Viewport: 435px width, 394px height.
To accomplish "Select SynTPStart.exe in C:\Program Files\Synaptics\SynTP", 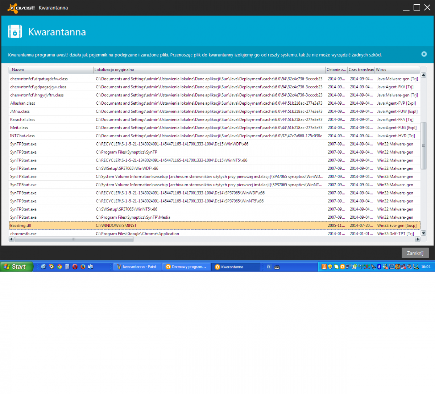I will click(x=215, y=152).
